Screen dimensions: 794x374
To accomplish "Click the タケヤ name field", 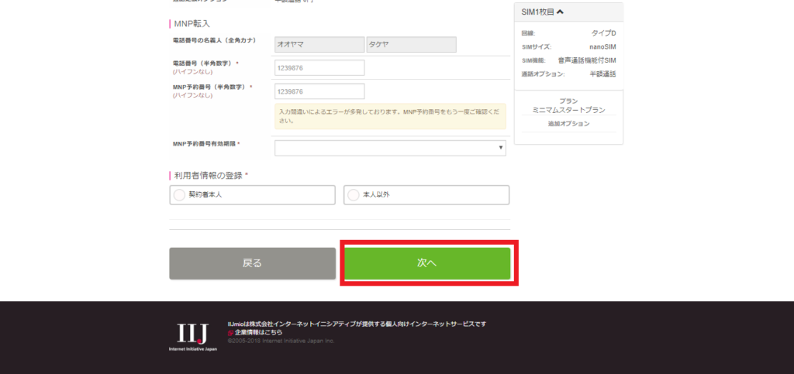I will [411, 44].
